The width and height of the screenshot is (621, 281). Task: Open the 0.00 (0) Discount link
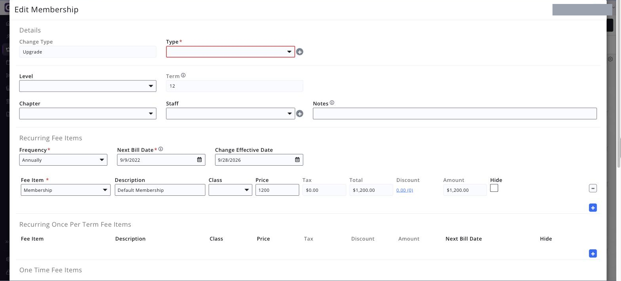pyautogui.click(x=405, y=190)
